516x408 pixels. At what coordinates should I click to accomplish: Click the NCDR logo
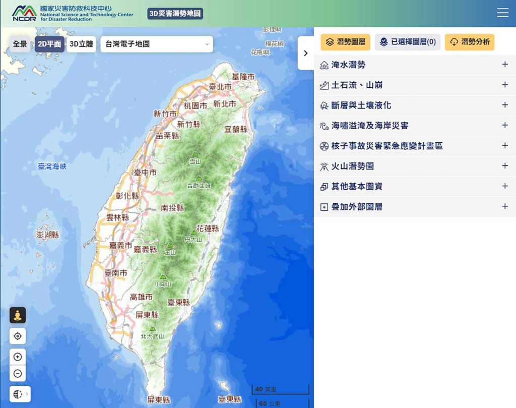[x=24, y=14]
